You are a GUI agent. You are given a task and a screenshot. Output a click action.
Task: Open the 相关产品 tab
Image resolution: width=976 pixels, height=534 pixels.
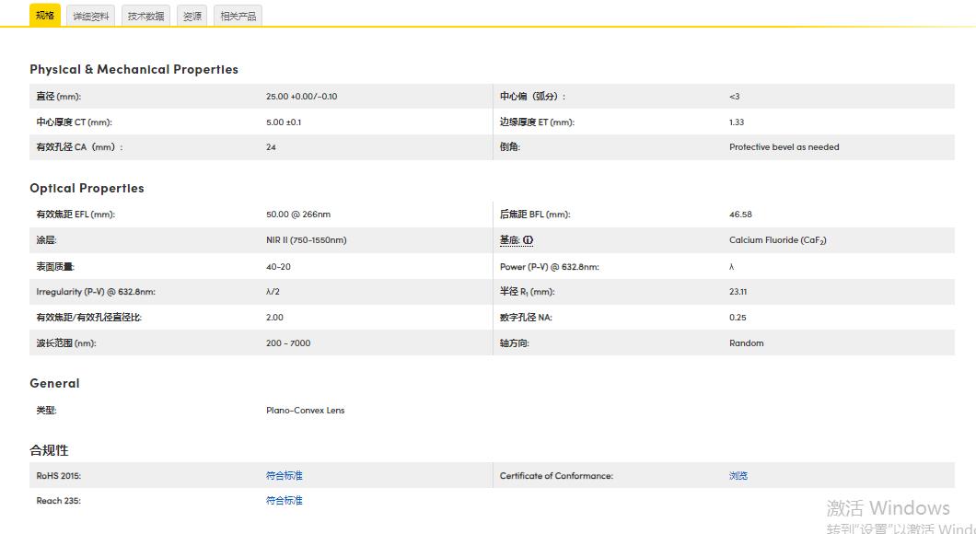[238, 16]
